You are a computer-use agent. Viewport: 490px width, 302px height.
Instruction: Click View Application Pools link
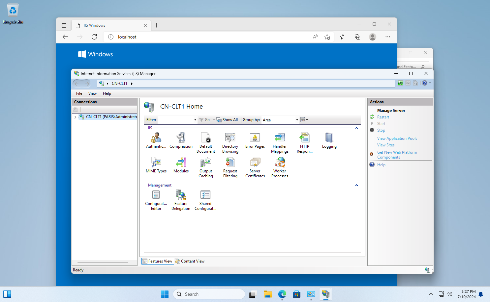click(397, 138)
